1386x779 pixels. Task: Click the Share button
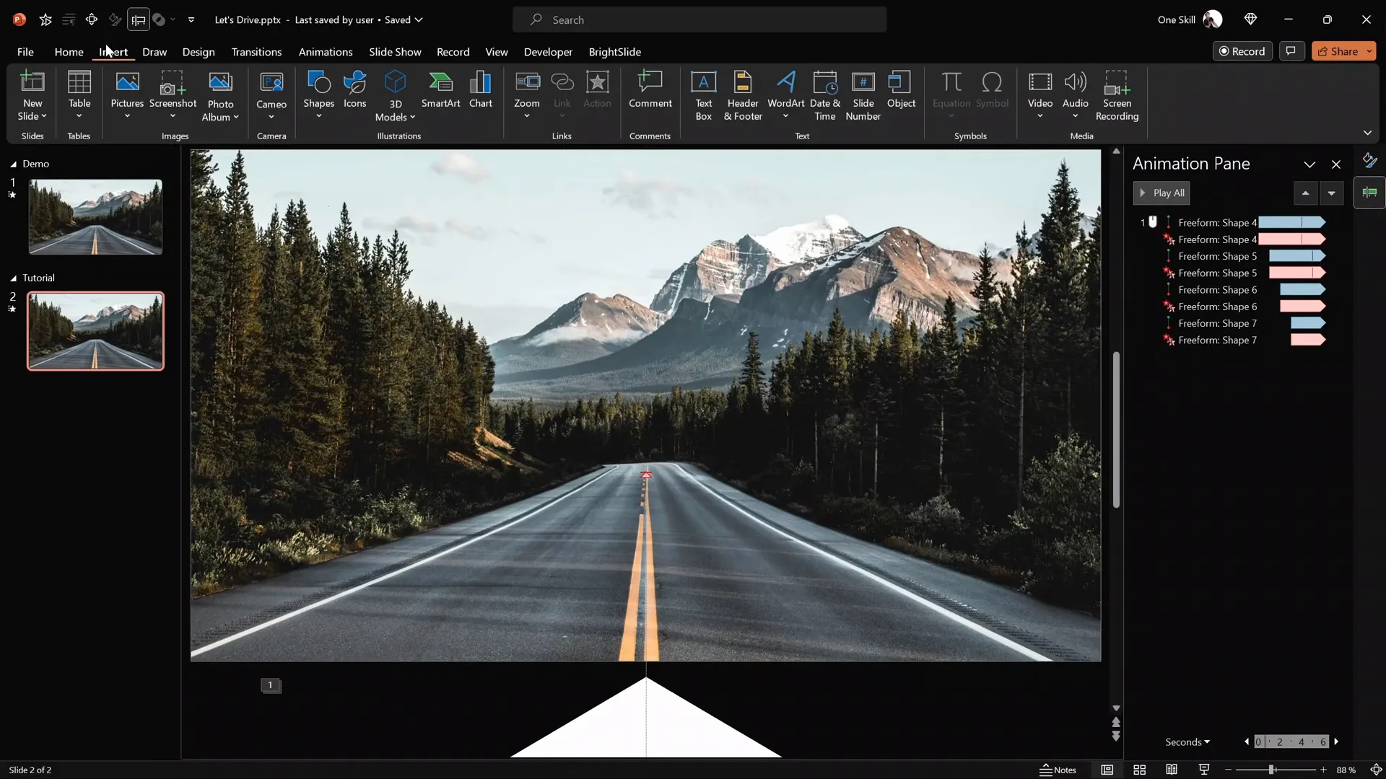coord(1338,51)
